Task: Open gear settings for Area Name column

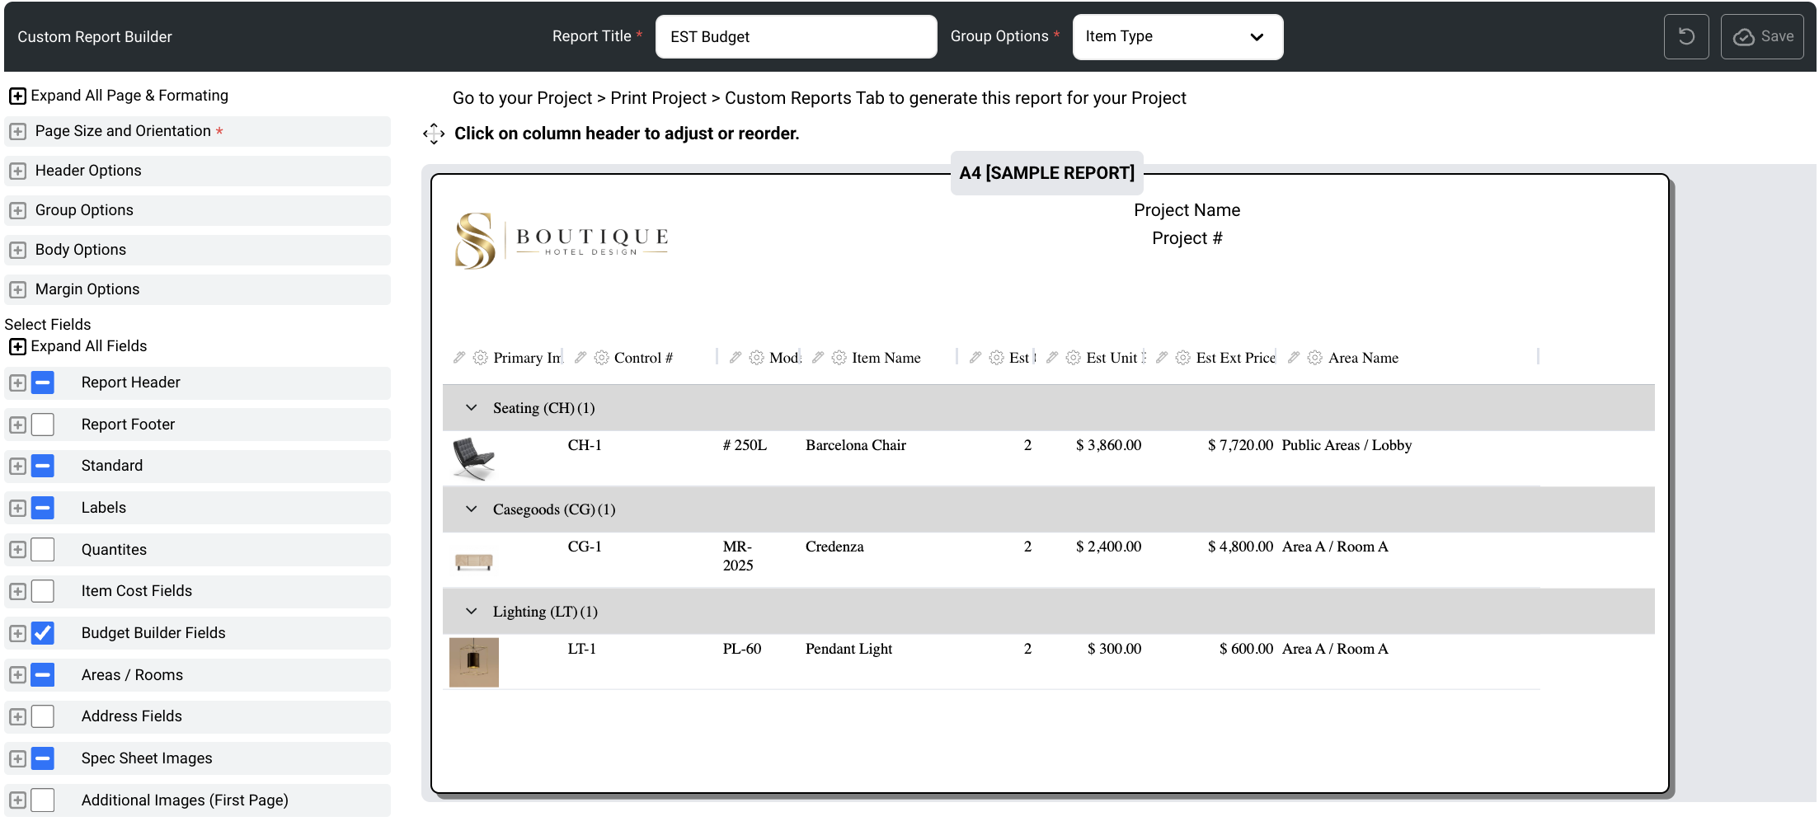Action: [1315, 358]
